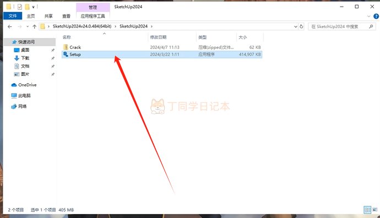The width and height of the screenshot is (380, 218).
Task: Expand the recent locations dropdown arrow
Action: tap(28, 26)
